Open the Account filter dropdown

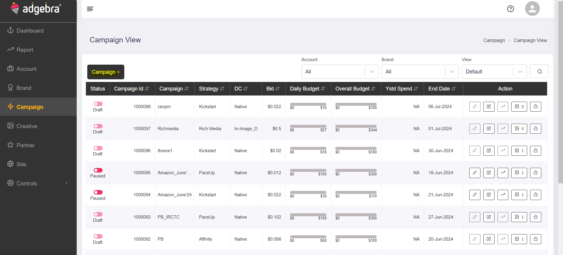(340, 72)
